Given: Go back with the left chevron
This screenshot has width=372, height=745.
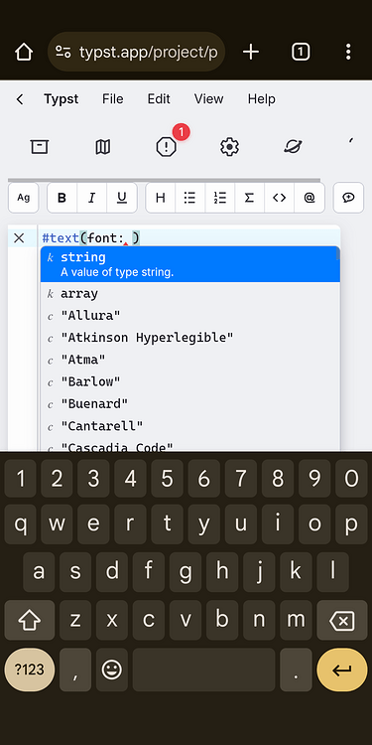Looking at the screenshot, I should (x=20, y=99).
